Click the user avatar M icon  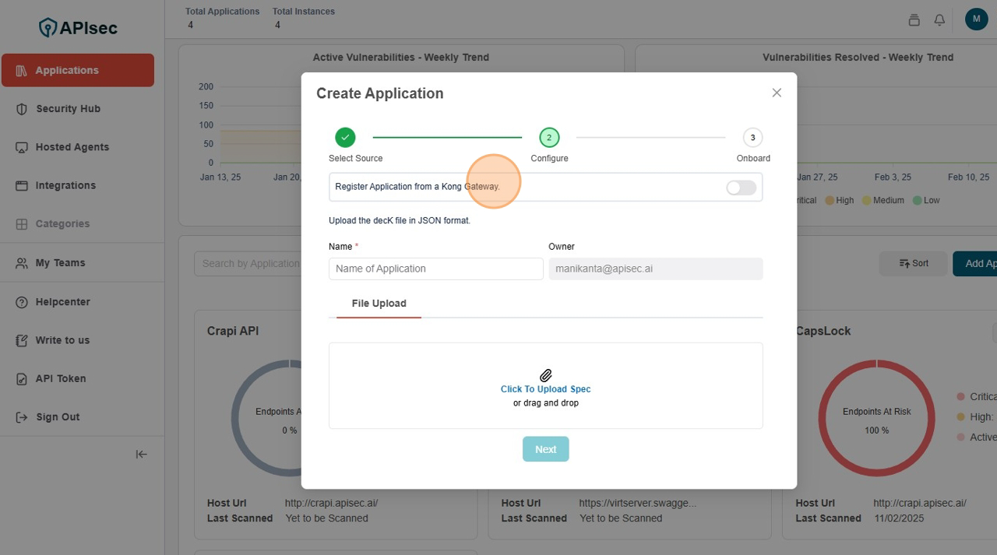[976, 19]
